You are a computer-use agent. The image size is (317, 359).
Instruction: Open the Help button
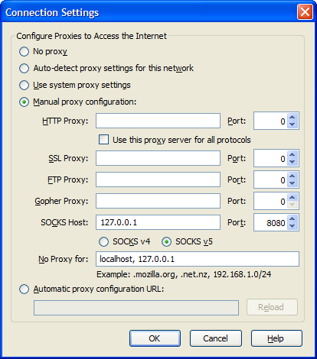click(x=276, y=338)
